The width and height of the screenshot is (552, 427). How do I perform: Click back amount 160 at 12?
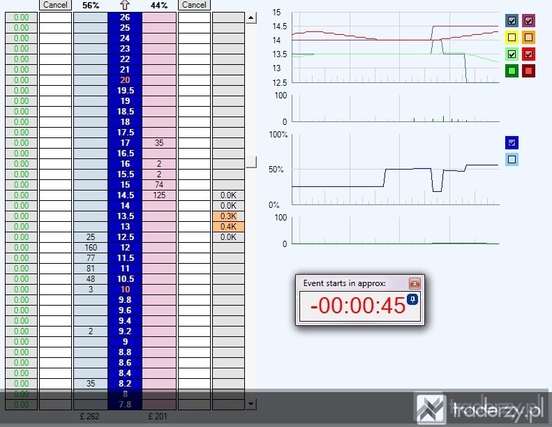pyautogui.click(x=91, y=248)
